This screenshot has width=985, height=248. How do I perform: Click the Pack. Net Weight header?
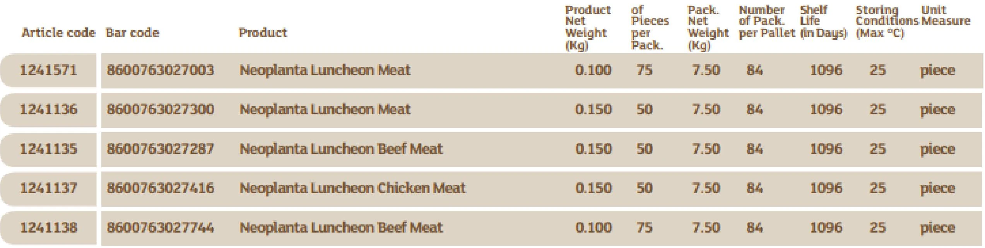click(708, 27)
